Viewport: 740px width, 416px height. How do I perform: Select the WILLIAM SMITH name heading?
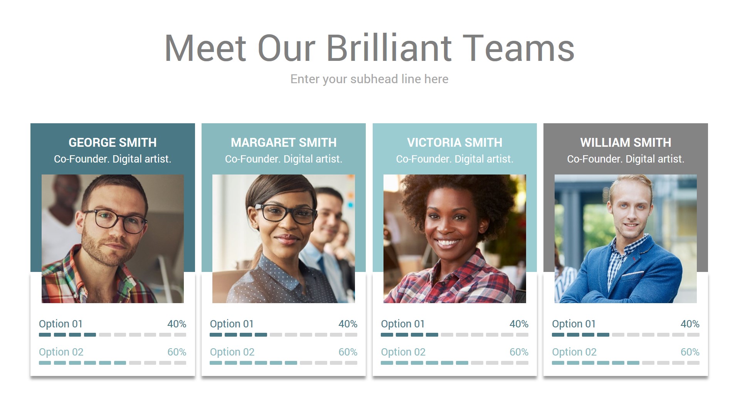626,143
